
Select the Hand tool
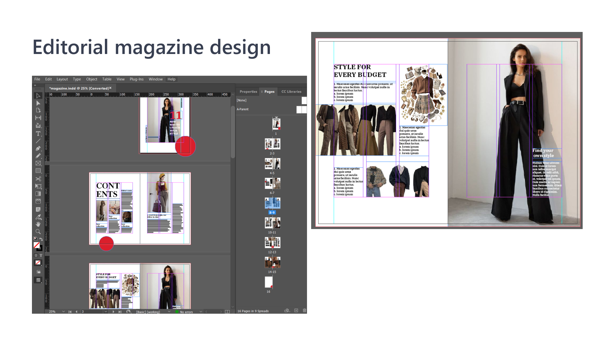(38, 224)
